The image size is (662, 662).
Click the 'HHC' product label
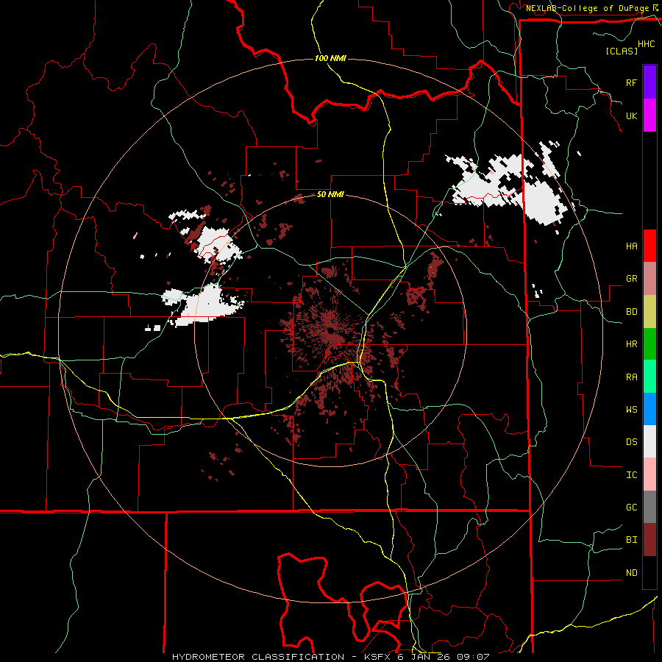tap(647, 44)
